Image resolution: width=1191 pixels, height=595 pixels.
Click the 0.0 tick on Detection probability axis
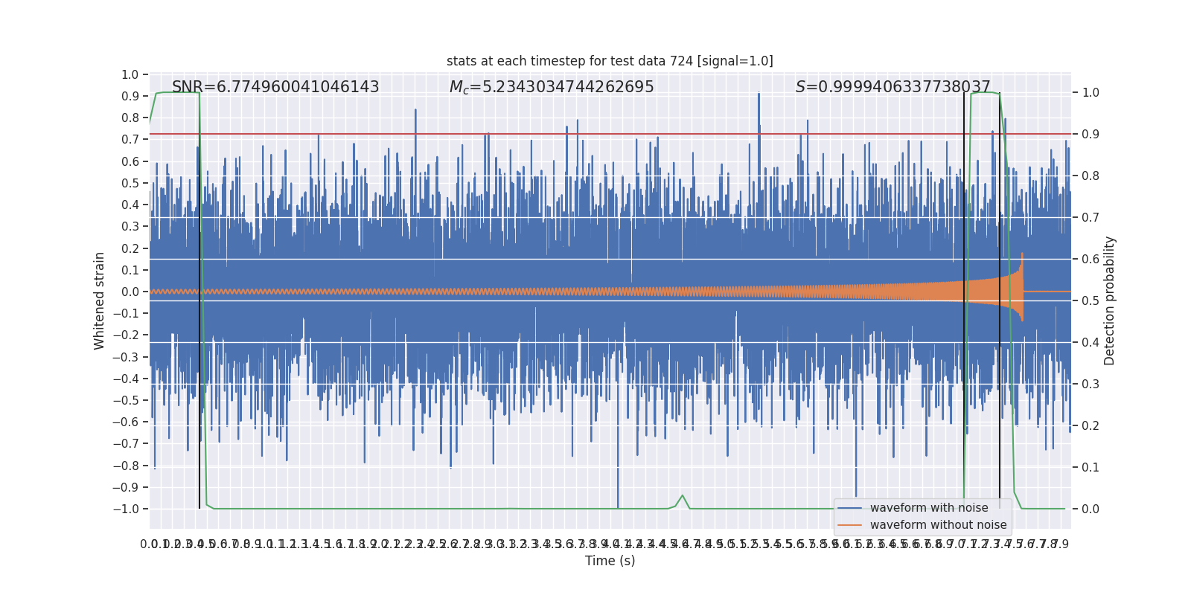1091,509
